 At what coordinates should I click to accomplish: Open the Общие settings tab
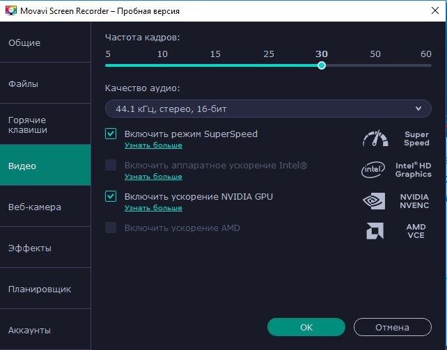click(x=45, y=42)
